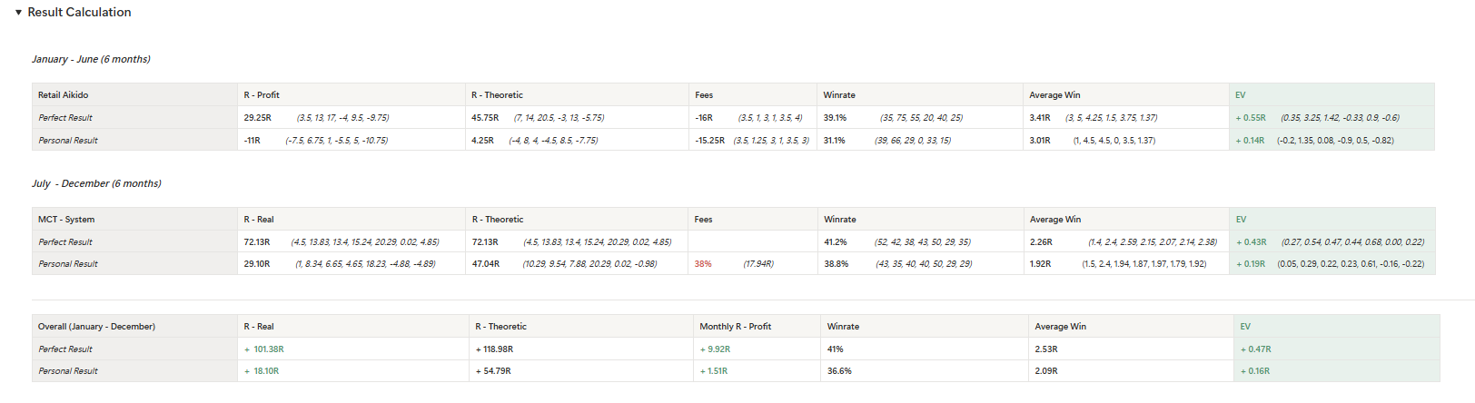This screenshot has height=403, width=1475.
Task: Click the 2.53R overall average win cell
Action: 1132,349
